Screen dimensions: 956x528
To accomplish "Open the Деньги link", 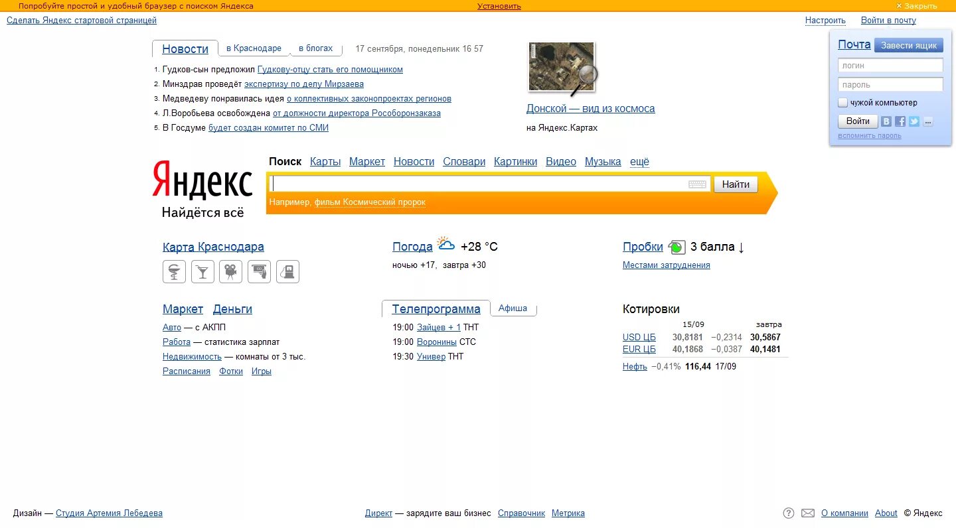I will (232, 309).
